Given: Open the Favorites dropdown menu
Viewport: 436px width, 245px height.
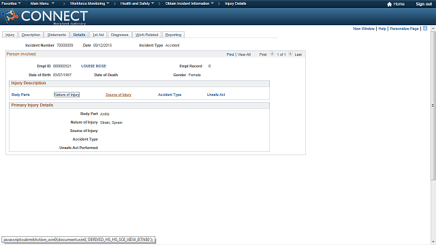Looking at the screenshot, I should 11,3.
